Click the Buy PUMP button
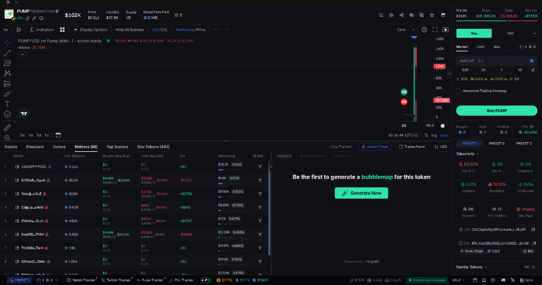 pyautogui.click(x=496, y=111)
